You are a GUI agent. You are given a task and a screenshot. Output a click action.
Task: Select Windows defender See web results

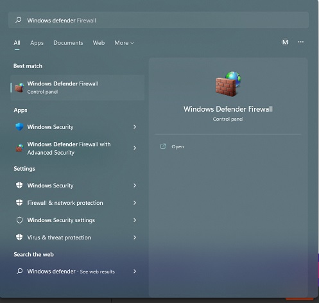[77, 272]
